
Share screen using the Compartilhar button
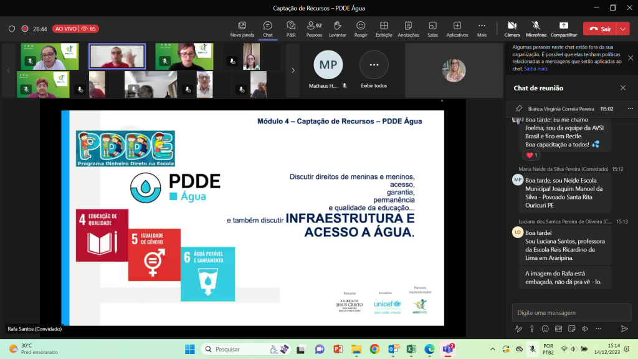click(x=563, y=29)
